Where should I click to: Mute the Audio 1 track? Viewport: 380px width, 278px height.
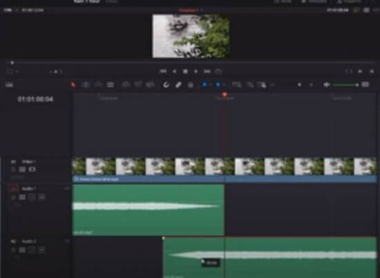click(41, 197)
